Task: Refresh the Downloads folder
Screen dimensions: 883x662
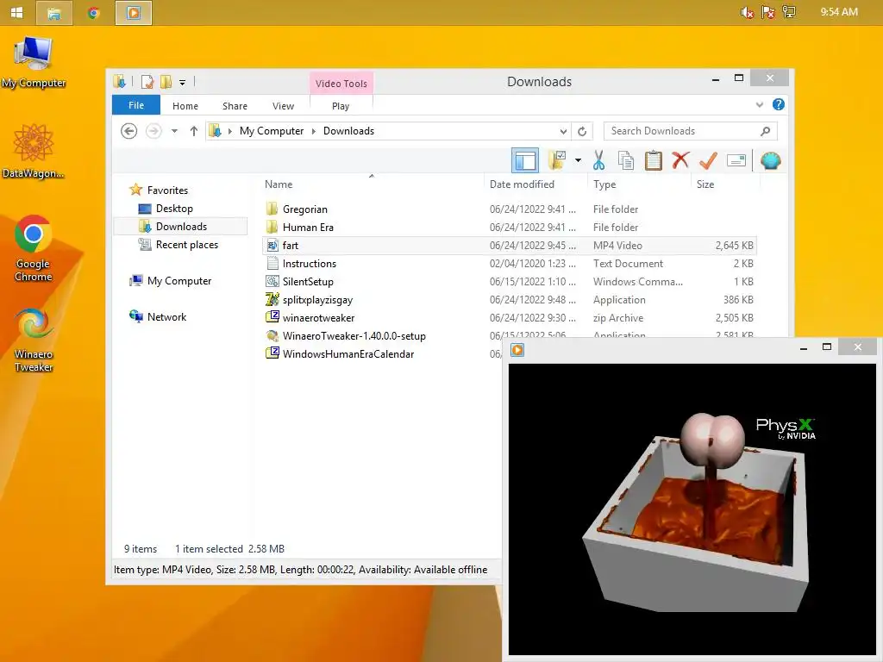Action: click(x=582, y=131)
